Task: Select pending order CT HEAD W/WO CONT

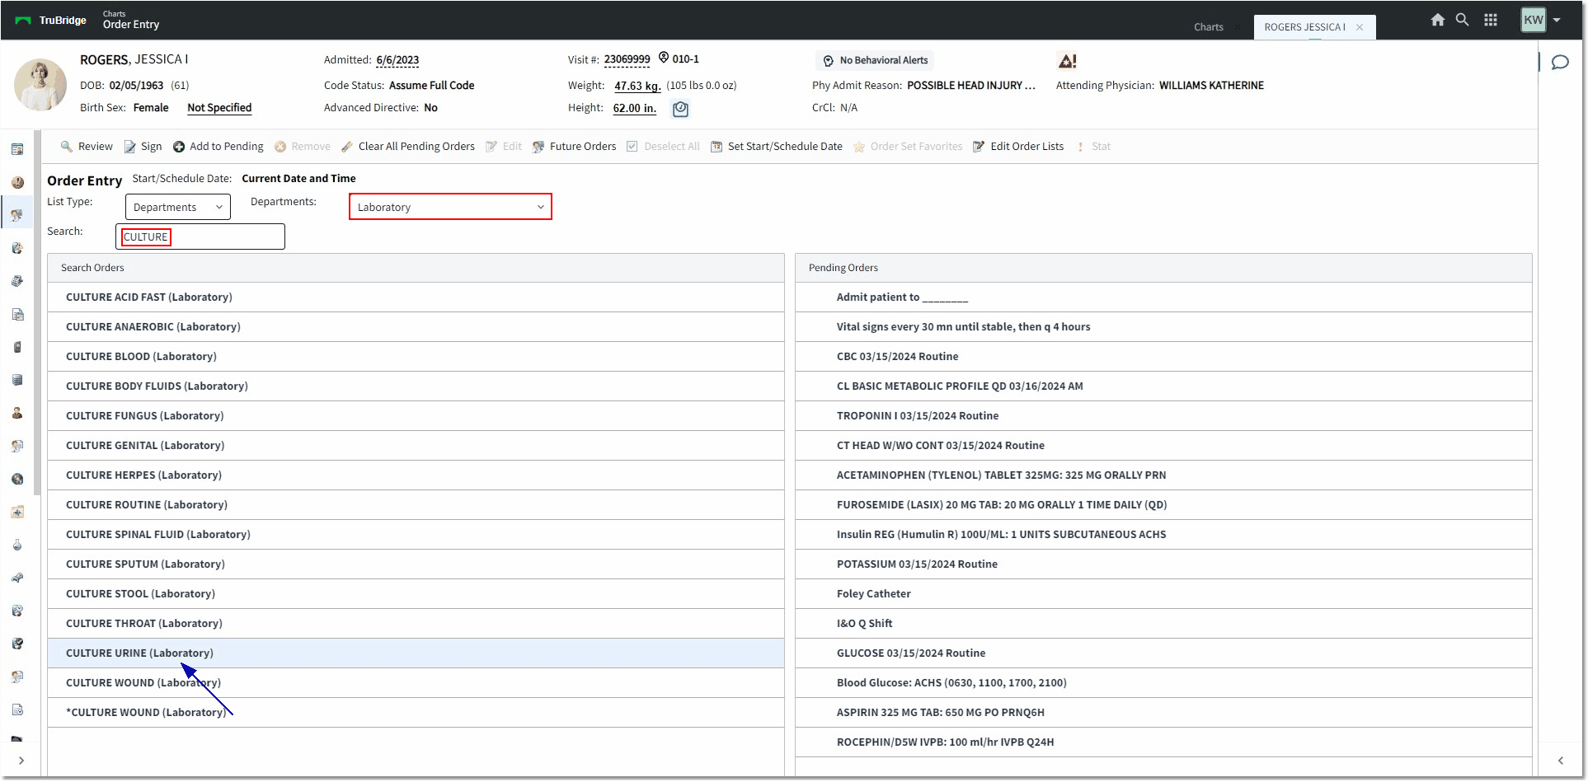Action: 1163,446
